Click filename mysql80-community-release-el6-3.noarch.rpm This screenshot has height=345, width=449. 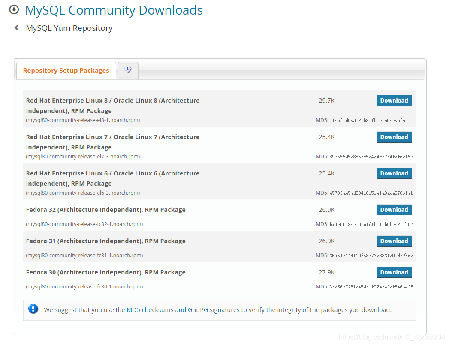[83, 193]
